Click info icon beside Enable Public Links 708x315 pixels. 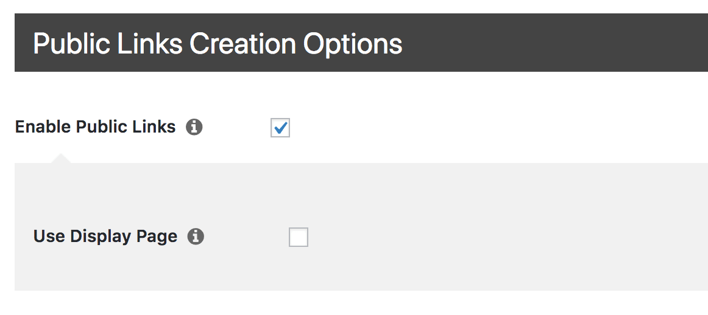[x=194, y=127]
